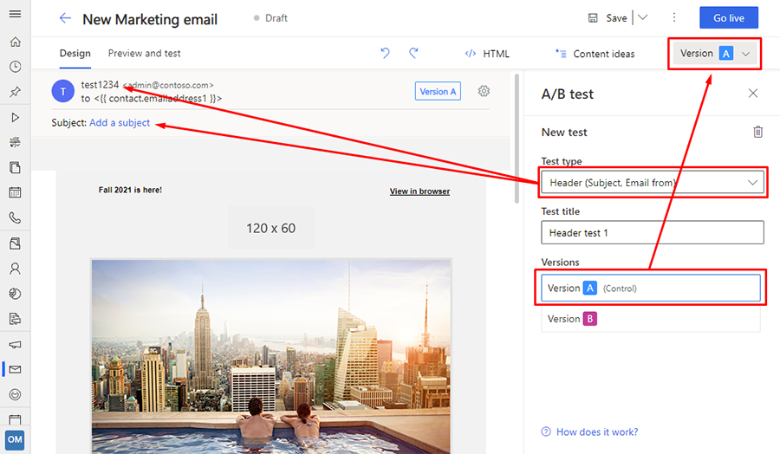Click the sender avatar T
The height and width of the screenshot is (454, 780).
pos(63,91)
